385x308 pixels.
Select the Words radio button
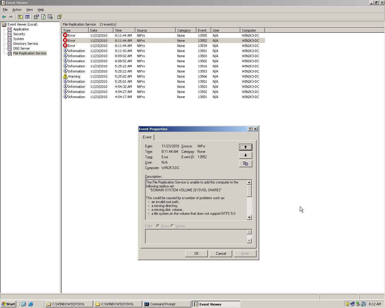pos(172,226)
